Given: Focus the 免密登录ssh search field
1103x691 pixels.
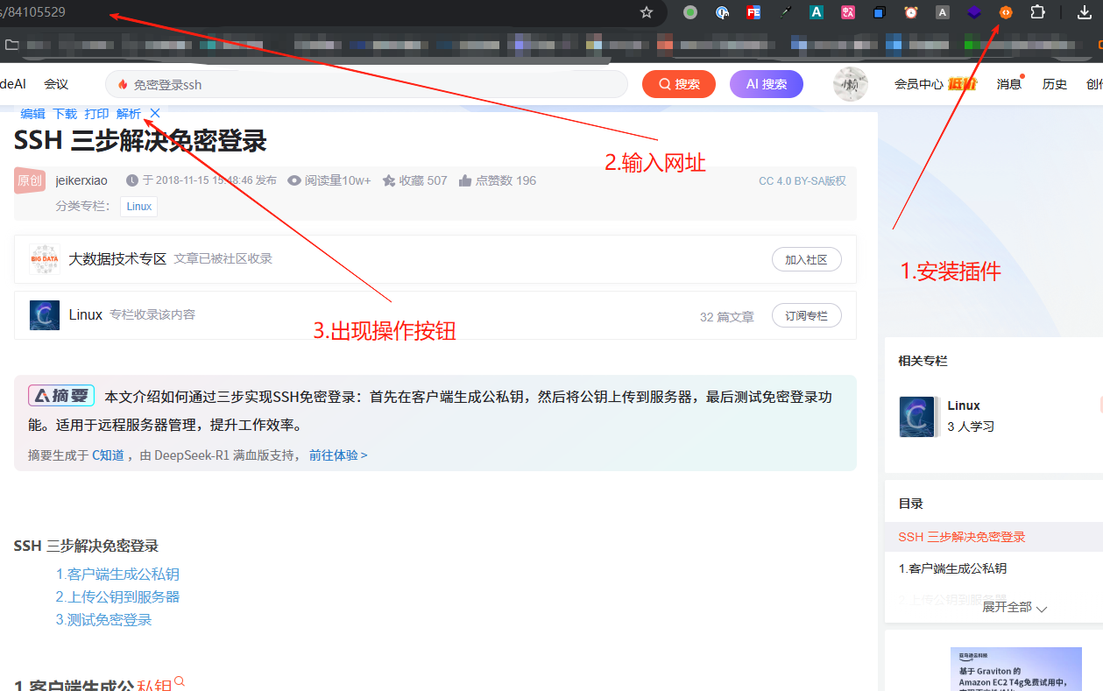Looking at the screenshot, I should tap(366, 84).
